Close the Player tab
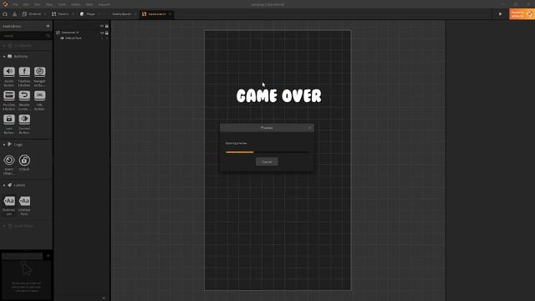This screenshot has width=535, height=301. pos(99,14)
